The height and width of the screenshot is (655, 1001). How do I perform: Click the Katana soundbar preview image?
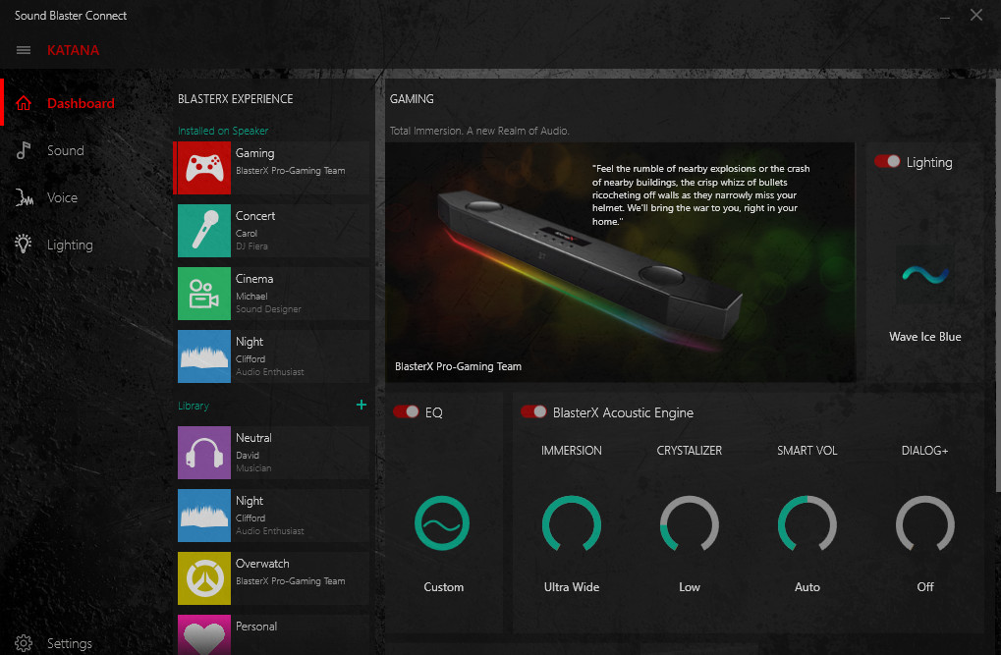[620, 262]
